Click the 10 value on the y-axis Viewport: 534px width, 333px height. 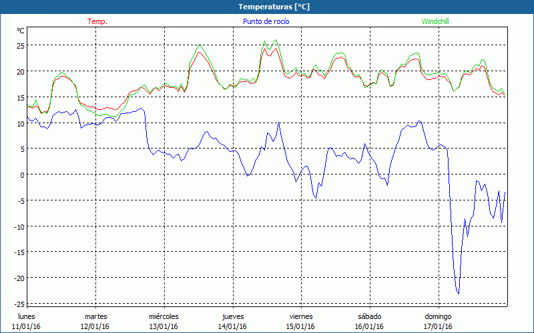point(20,123)
